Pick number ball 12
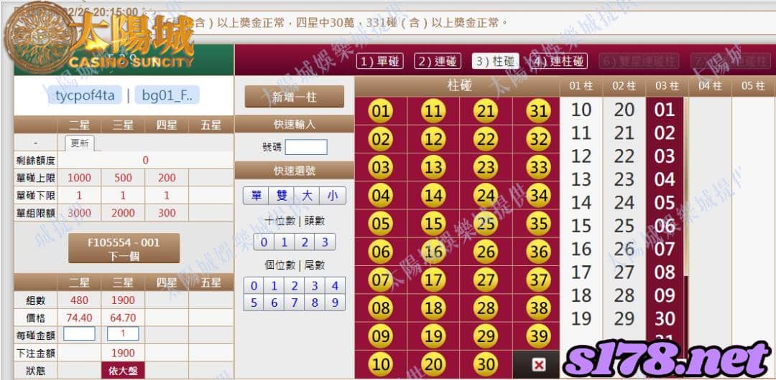The width and height of the screenshot is (776, 380). click(433, 139)
